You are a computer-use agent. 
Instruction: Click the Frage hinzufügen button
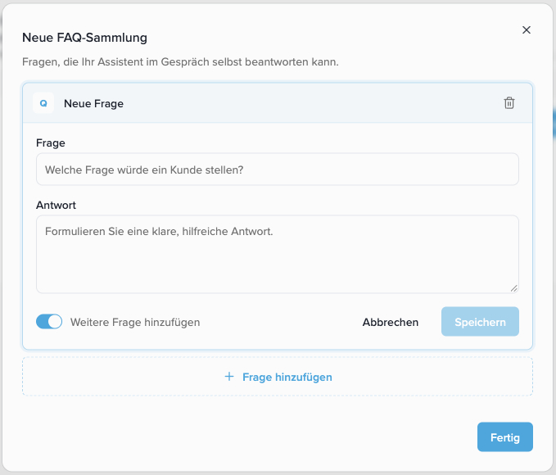278,377
